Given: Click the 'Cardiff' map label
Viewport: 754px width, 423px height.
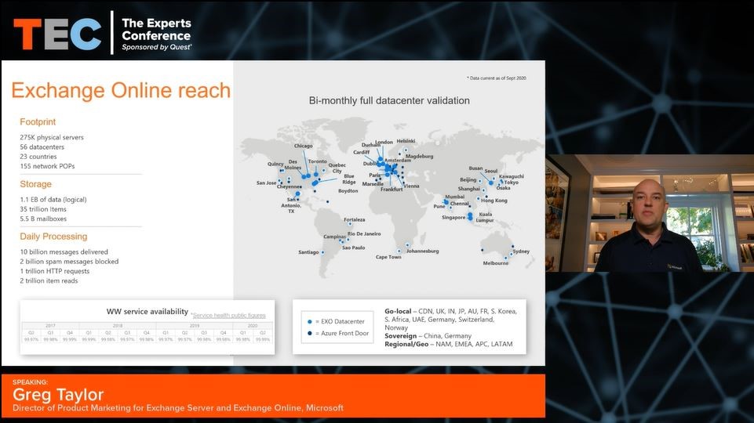Looking at the screenshot, I should click(x=362, y=152).
